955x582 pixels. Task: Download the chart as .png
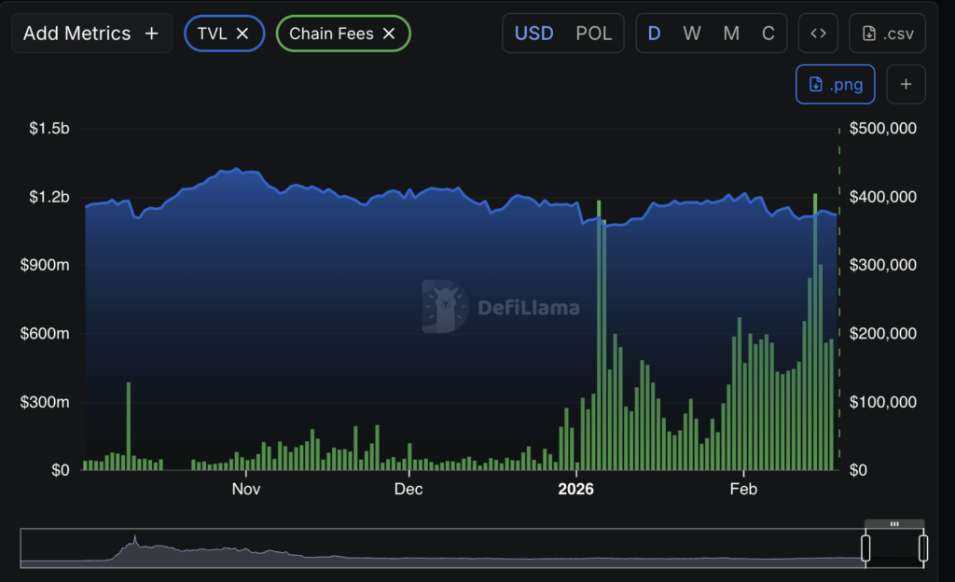click(835, 84)
